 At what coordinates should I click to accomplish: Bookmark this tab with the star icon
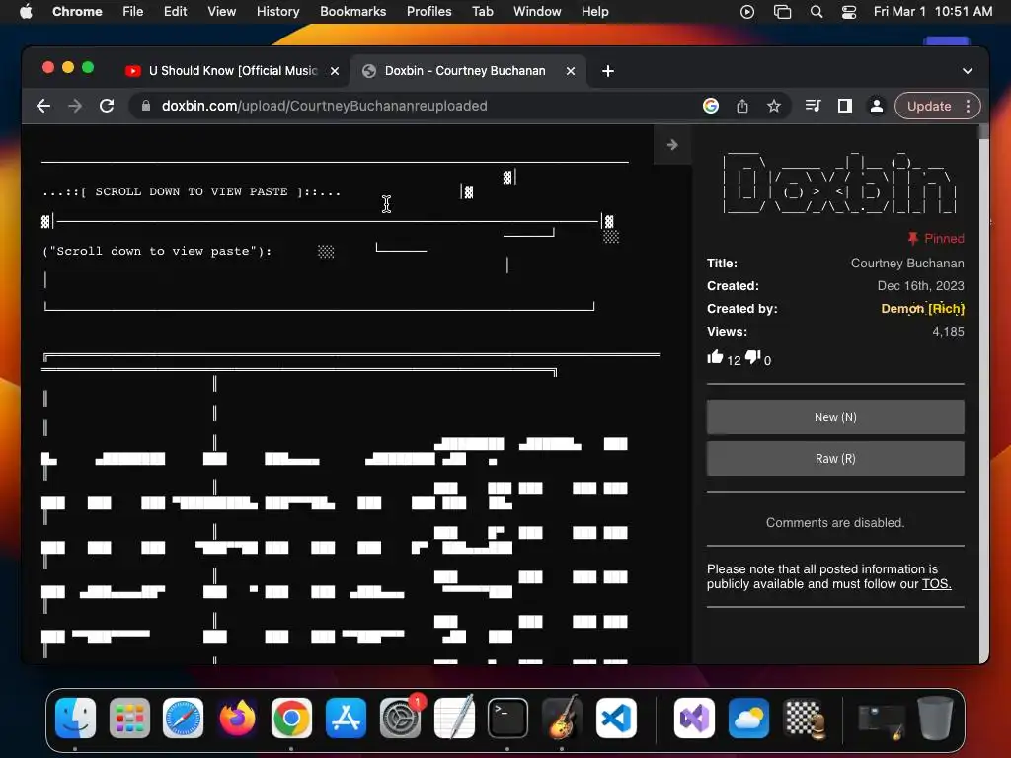pyautogui.click(x=774, y=106)
